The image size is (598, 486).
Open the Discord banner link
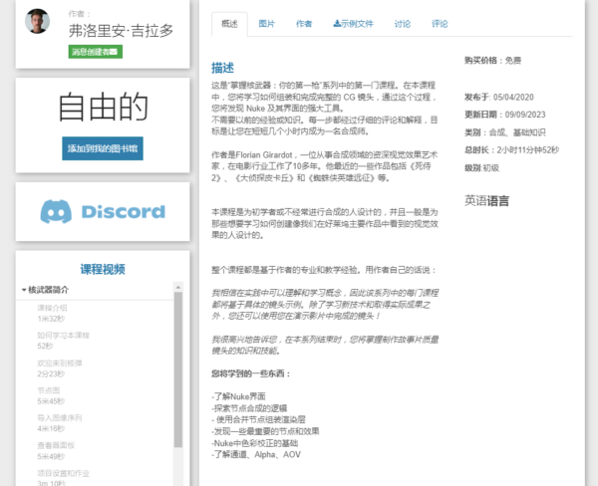click(103, 211)
